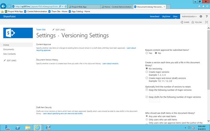Open Project Web App favorites link

coord(14,11)
